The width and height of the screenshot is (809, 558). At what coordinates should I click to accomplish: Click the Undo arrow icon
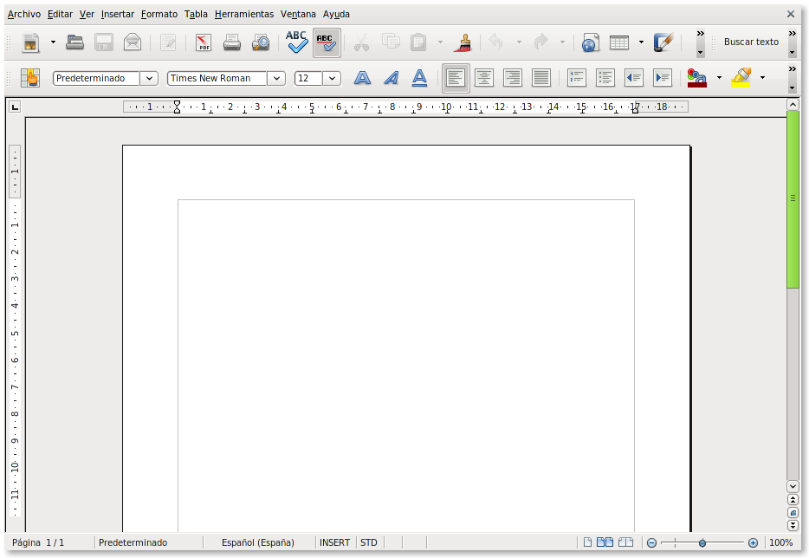click(x=496, y=42)
